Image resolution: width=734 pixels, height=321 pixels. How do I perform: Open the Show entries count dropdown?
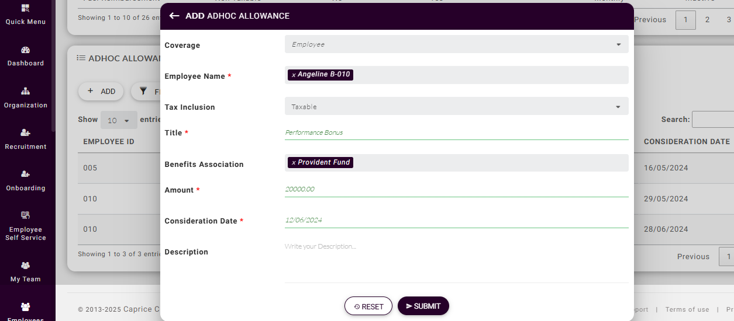pyautogui.click(x=119, y=120)
